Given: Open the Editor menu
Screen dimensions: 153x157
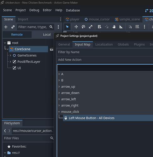Looking at the screenshot, I should click(47, 10).
